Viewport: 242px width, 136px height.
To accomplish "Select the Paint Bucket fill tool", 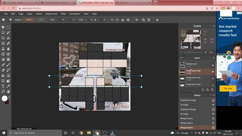I will pos(3,76).
